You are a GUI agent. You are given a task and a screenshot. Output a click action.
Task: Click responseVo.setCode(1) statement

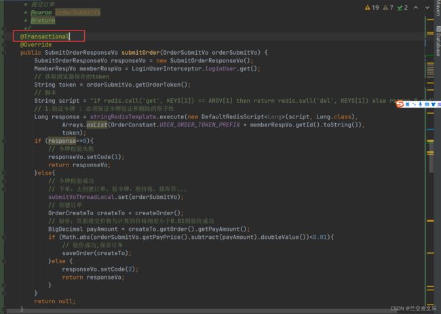pos(86,157)
